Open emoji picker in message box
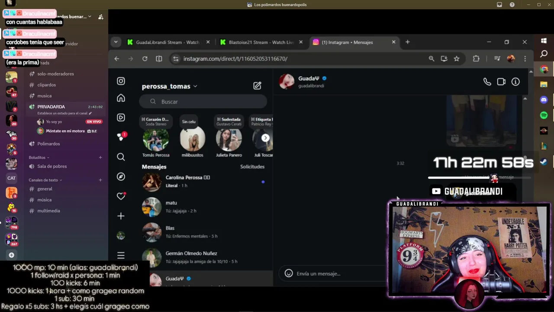The width and height of the screenshot is (554, 312). tap(289, 273)
